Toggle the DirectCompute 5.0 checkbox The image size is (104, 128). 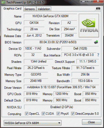point(73,113)
